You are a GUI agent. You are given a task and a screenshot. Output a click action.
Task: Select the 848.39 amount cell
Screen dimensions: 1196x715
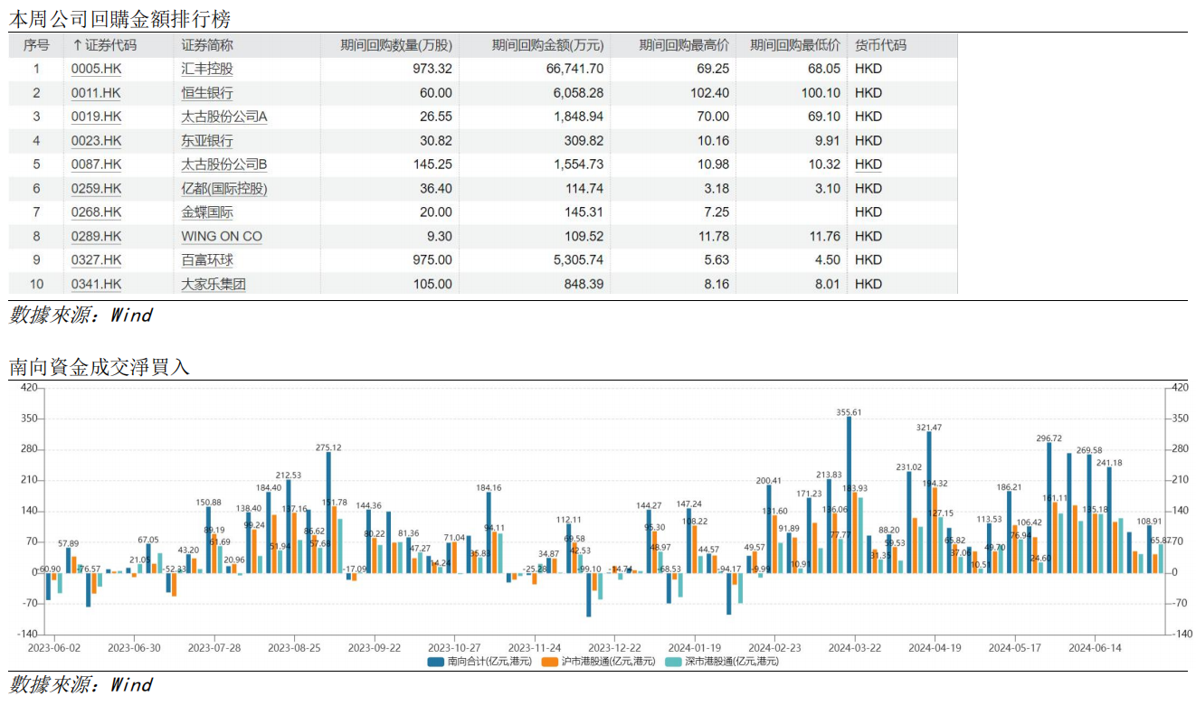pos(583,285)
